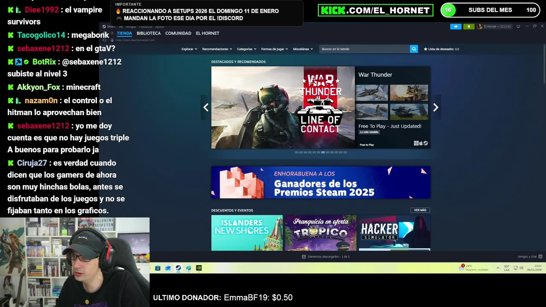This screenshot has width=546, height=307.
Task: Open the War Thunder Line of Contact image
Action: click(x=283, y=107)
